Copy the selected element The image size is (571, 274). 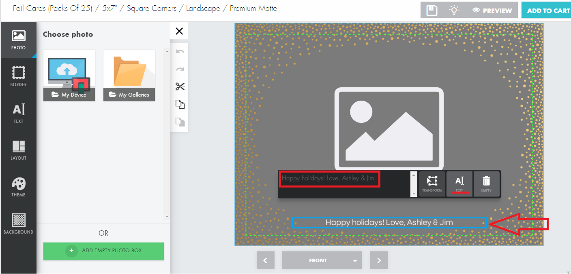[180, 104]
